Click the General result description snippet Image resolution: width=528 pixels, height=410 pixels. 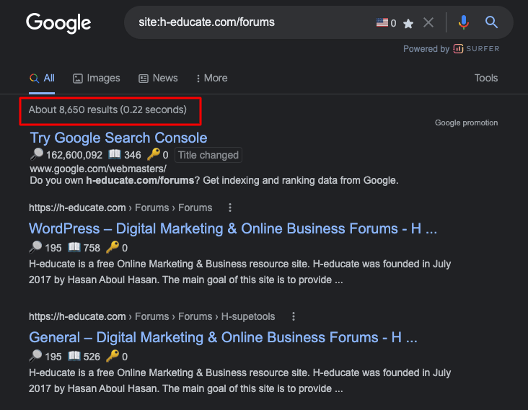pos(239,380)
